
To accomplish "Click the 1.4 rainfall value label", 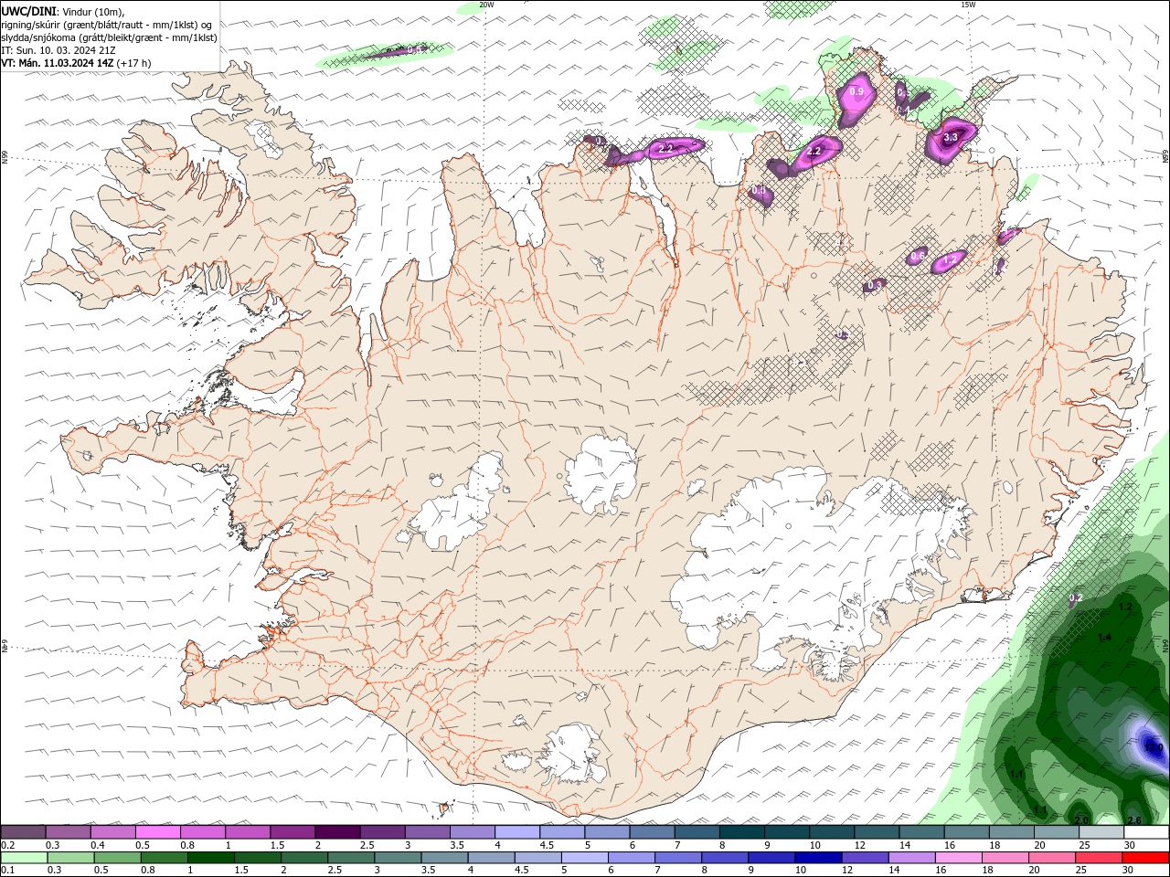I will (1104, 637).
